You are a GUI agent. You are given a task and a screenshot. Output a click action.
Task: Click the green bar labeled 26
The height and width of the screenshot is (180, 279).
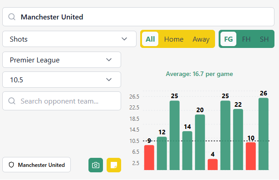click(264, 134)
